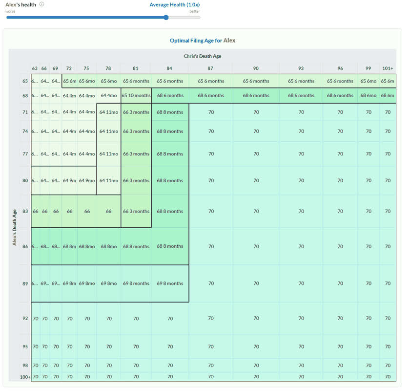Click '68 6 months' cell in row 68, column 84

click(170, 96)
